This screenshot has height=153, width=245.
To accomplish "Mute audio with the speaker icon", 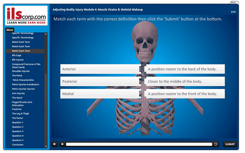I will tap(55, 144).
